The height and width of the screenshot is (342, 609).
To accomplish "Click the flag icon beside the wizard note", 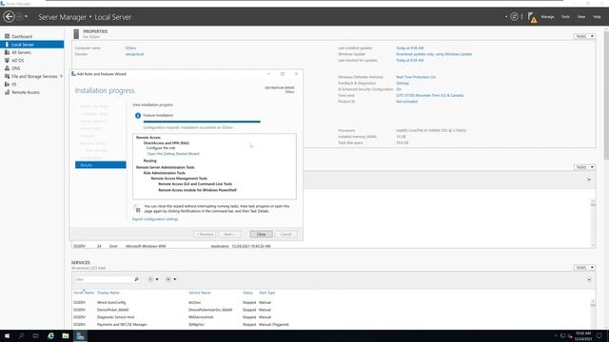I will (x=137, y=209).
